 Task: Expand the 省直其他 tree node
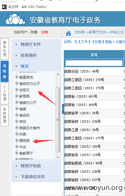click(x=17, y=77)
